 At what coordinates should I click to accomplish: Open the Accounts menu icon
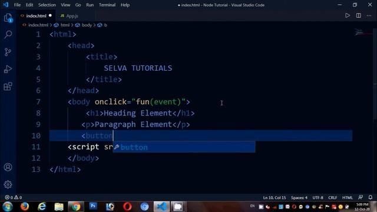point(8,167)
